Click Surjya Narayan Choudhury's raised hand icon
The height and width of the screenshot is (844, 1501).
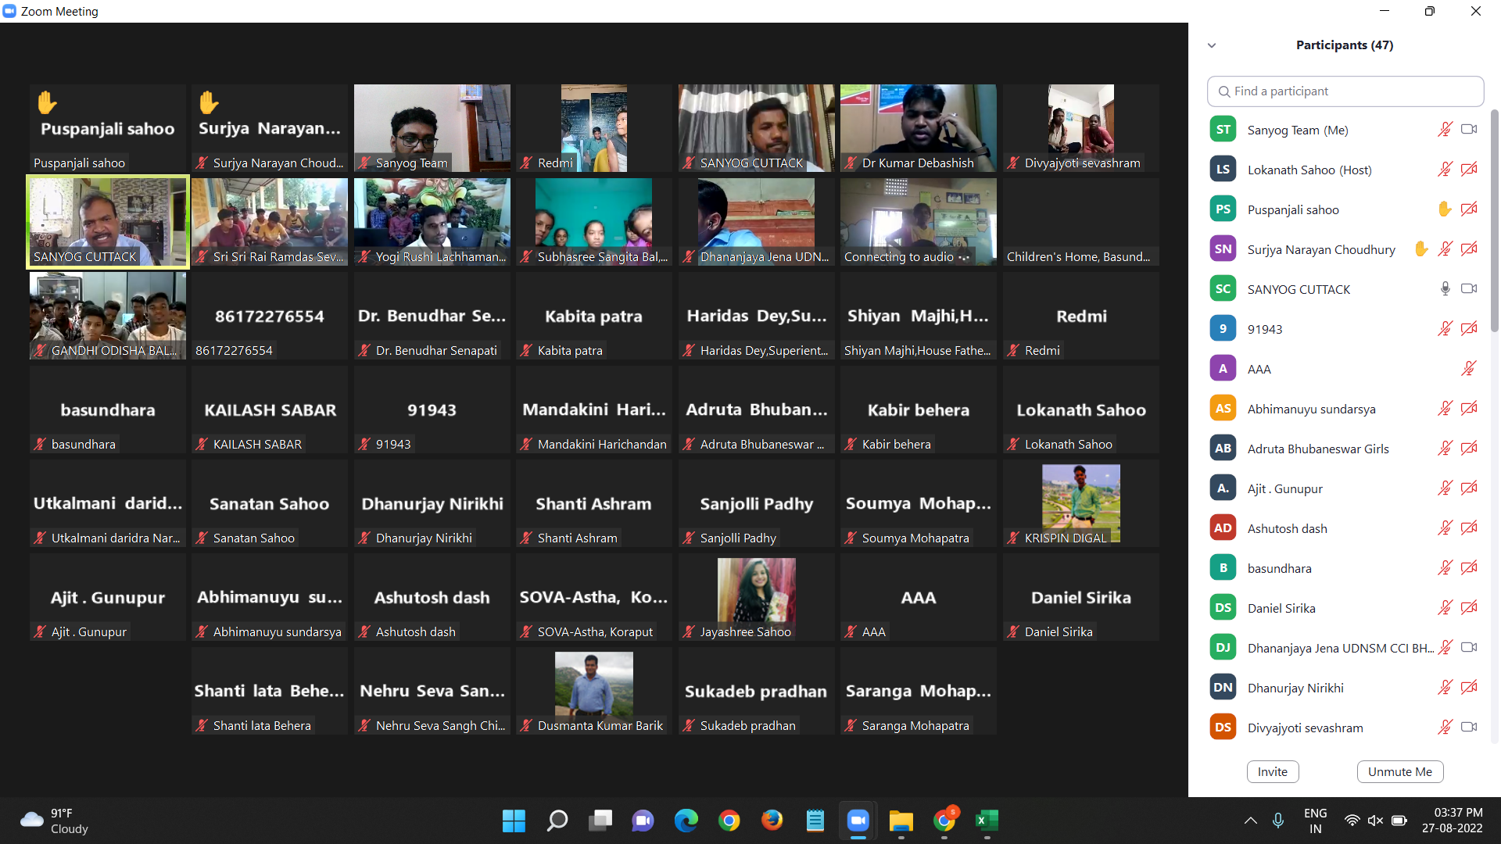tap(1421, 249)
